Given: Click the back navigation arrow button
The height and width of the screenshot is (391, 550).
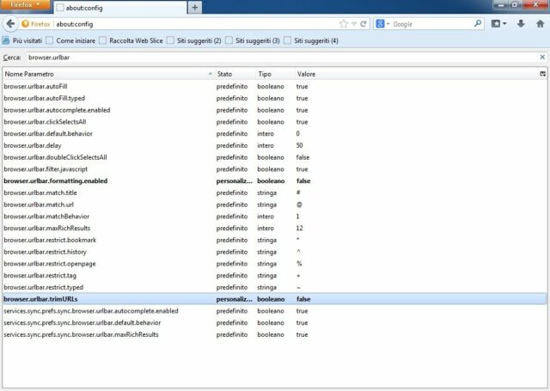Looking at the screenshot, I should (x=9, y=24).
